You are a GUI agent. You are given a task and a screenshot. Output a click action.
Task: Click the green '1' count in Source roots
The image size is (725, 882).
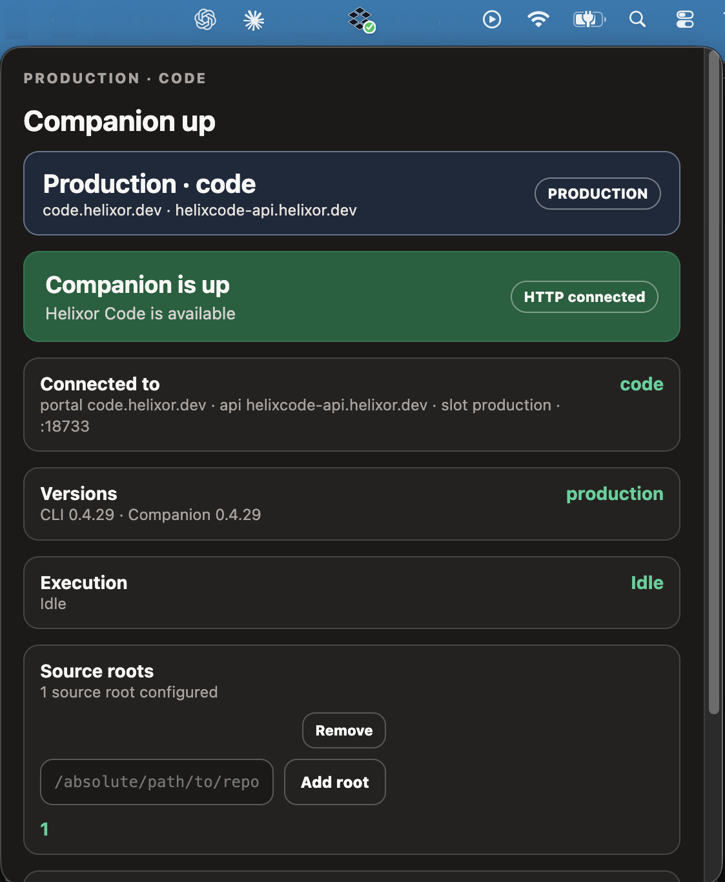tap(45, 829)
